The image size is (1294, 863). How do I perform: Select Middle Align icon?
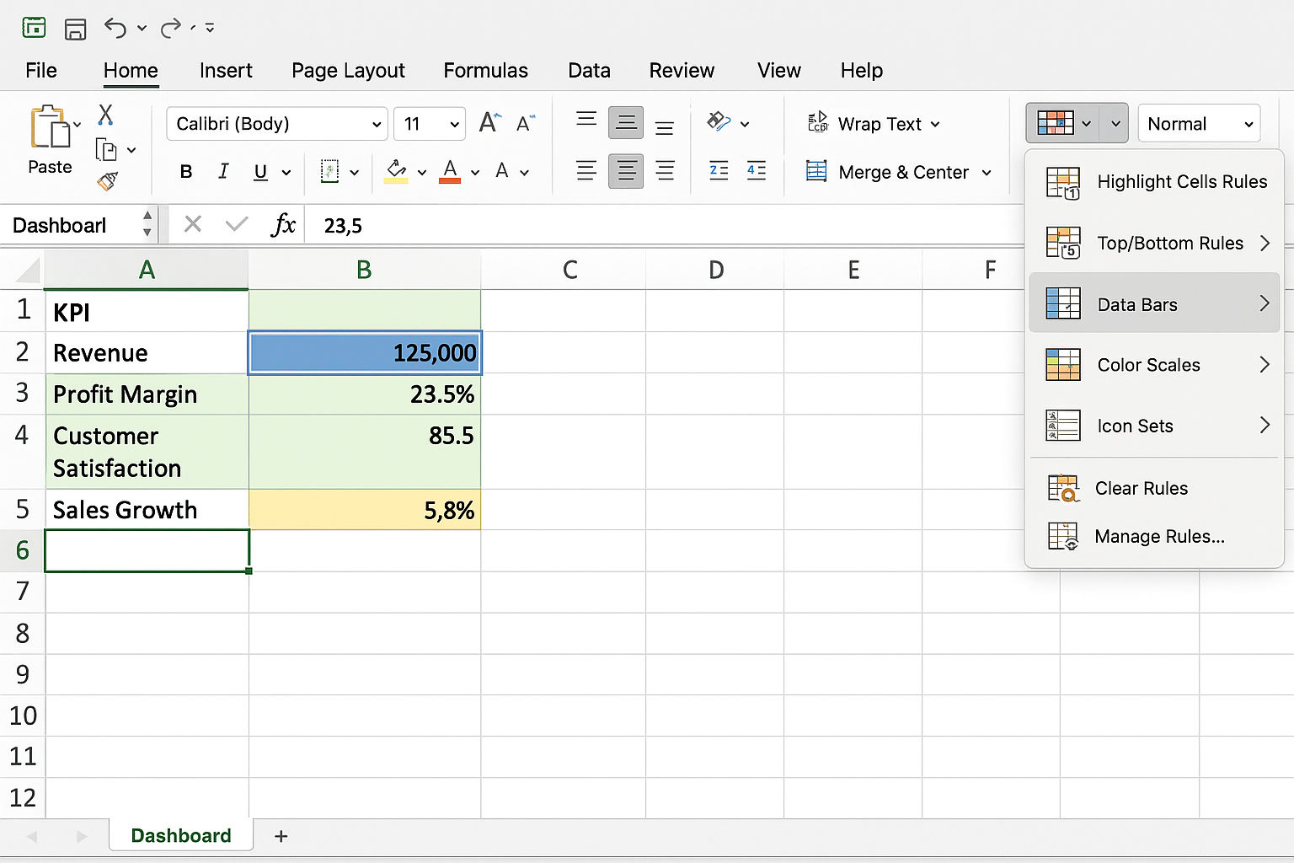[626, 123]
